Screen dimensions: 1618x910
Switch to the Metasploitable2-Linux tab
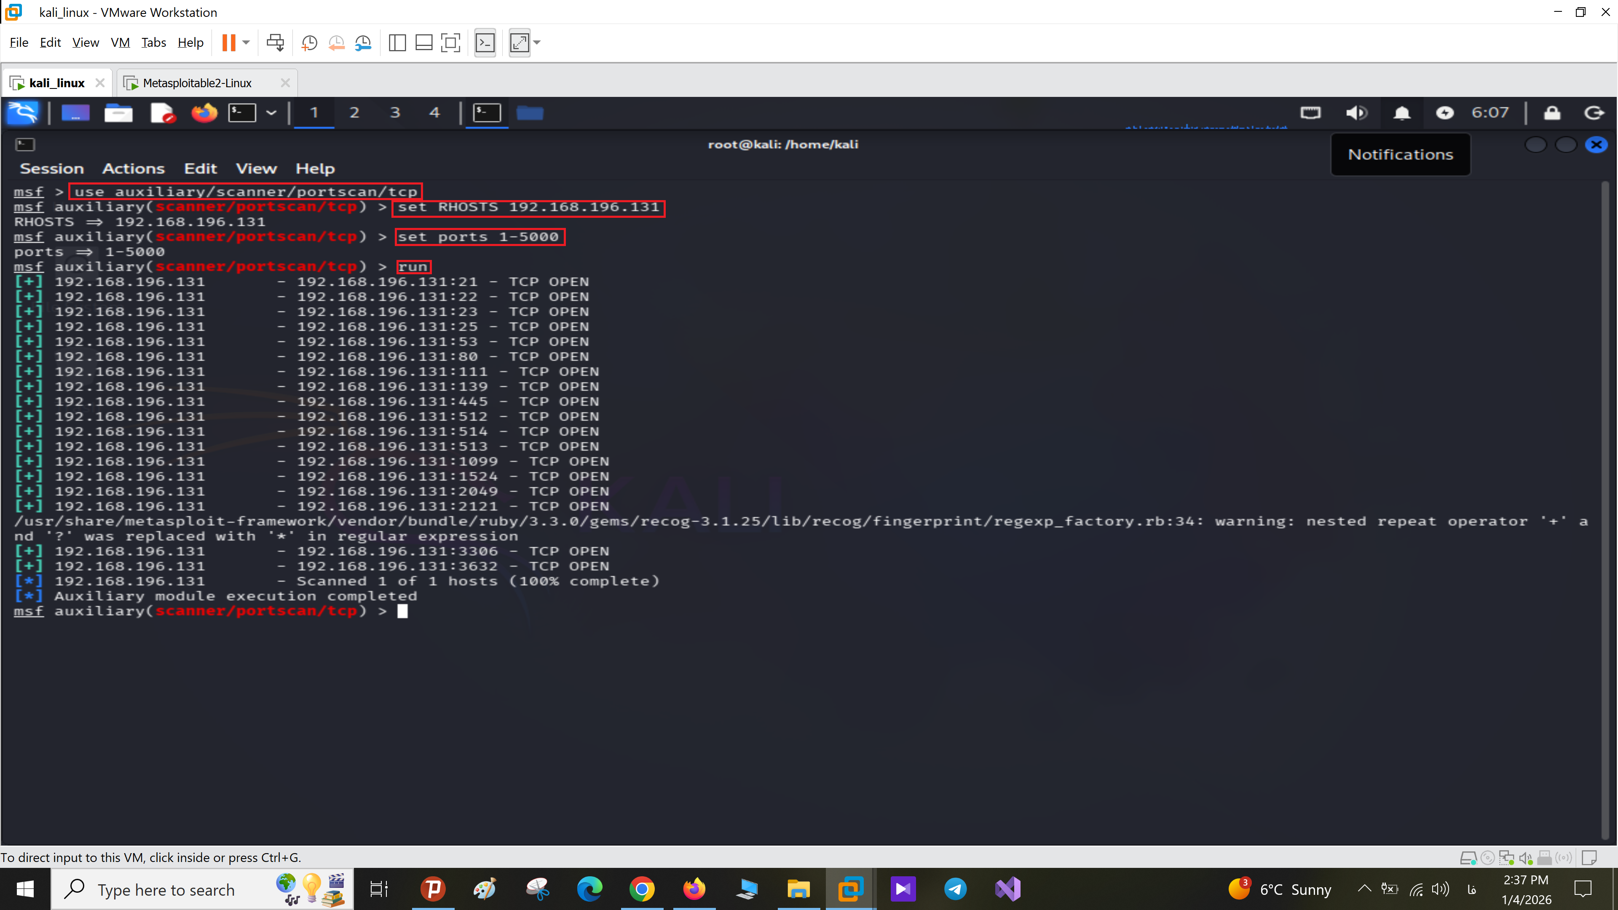coord(197,83)
